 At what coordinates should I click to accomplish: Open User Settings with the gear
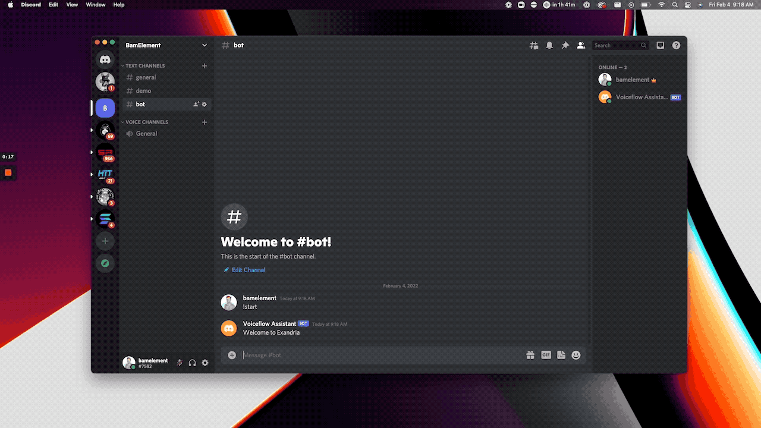[x=205, y=363]
